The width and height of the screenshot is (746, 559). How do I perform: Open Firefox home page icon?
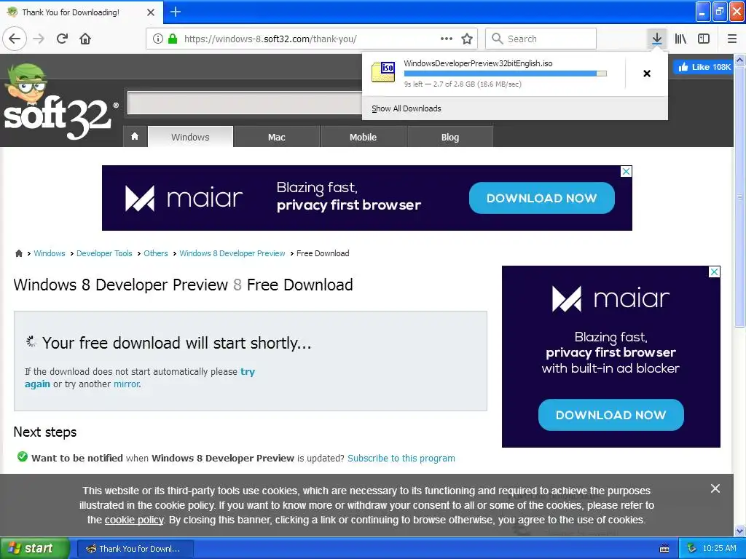pyautogui.click(x=85, y=39)
